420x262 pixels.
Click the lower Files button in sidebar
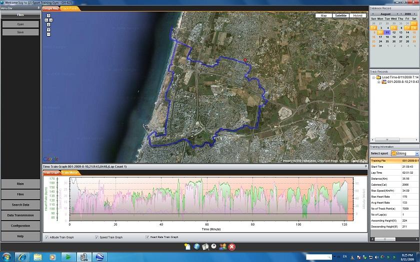[x=20, y=194]
